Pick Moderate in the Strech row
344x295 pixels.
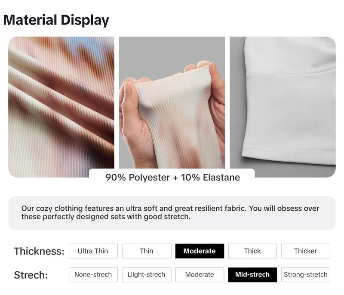coord(200,275)
